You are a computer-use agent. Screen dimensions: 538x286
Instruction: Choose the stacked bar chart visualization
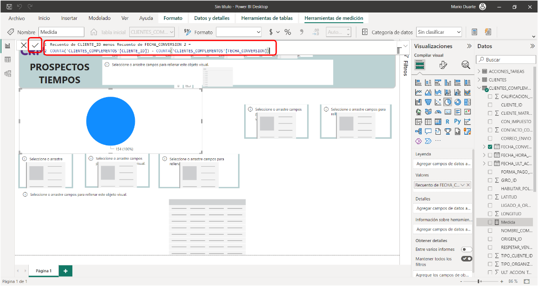[x=418, y=82]
